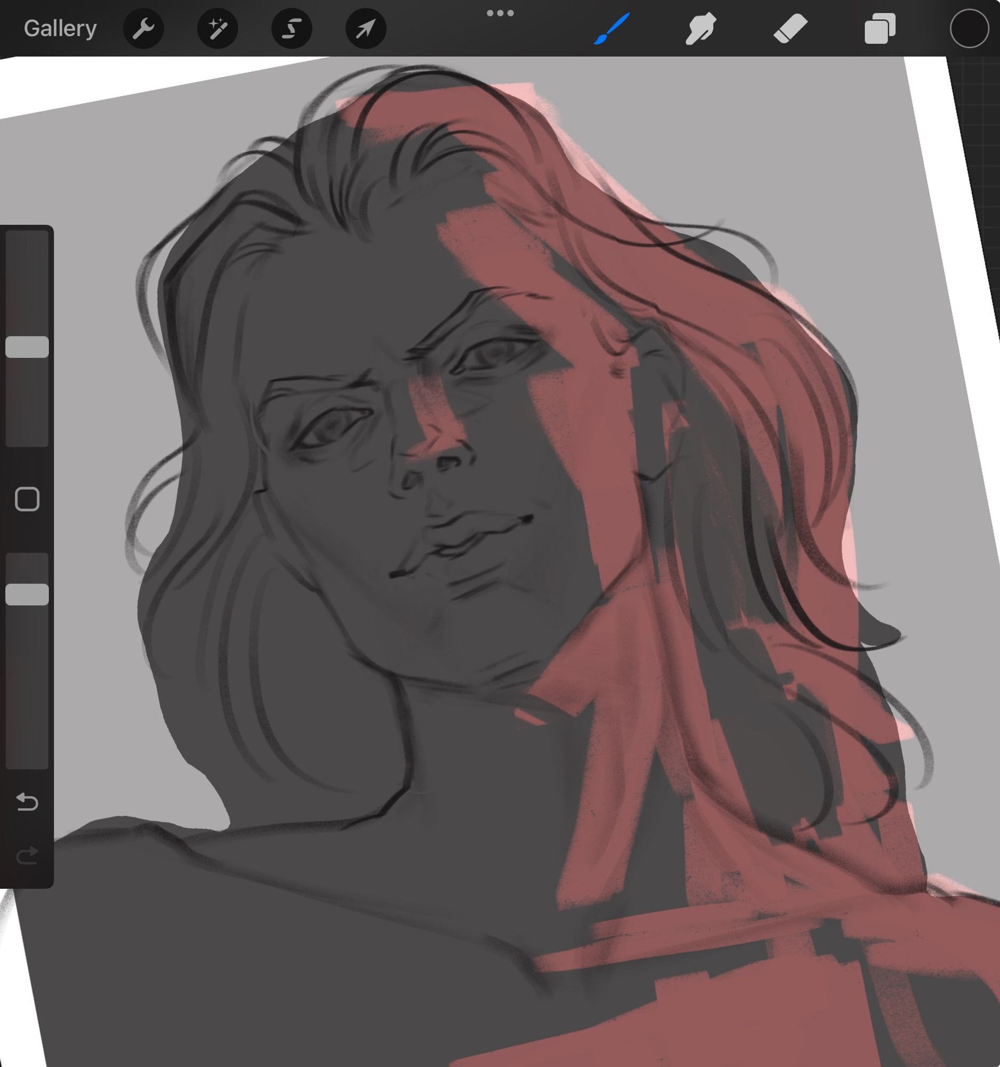Tap the three-dot menu at top center
This screenshot has height=1067, width=1000.
(500, 13)
